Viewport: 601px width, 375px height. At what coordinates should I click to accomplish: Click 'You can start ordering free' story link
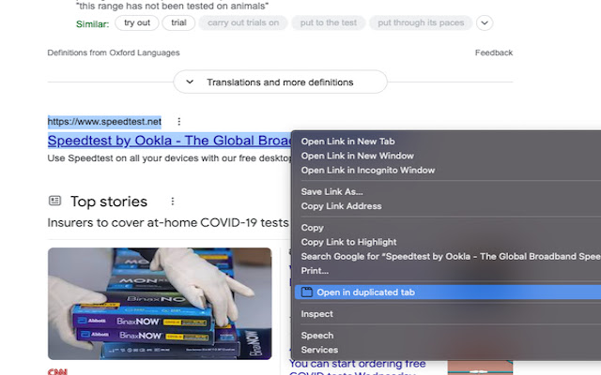(357, 363)
